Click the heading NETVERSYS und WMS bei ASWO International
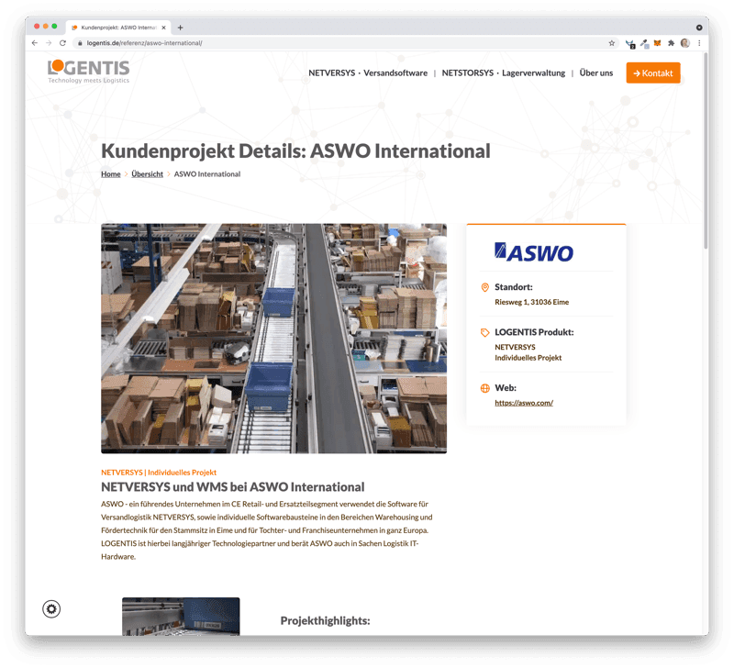 pos(233,487)
